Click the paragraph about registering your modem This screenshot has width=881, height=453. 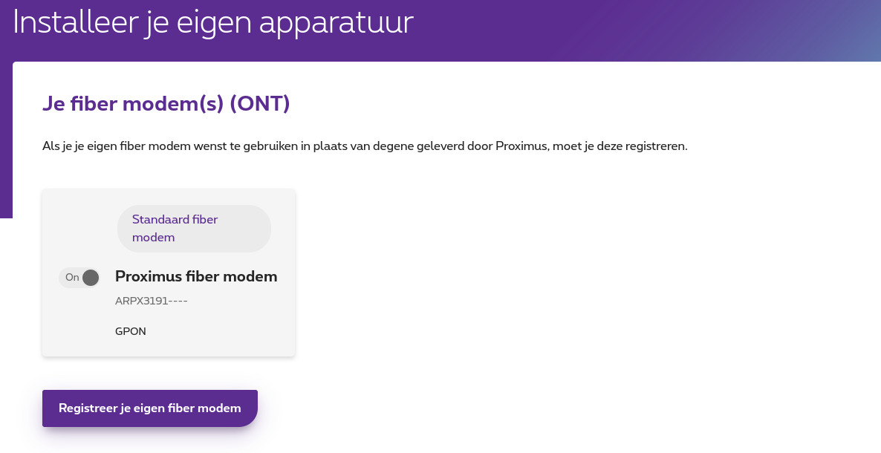point(365,146)
